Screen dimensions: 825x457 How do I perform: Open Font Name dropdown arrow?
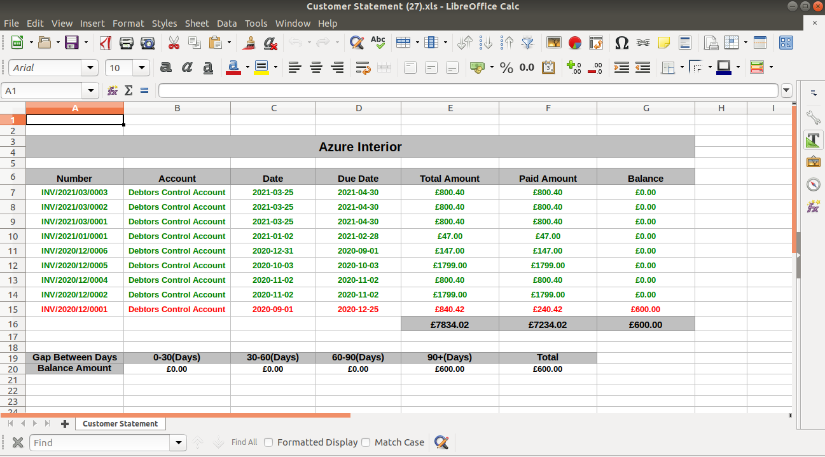point(90,68)
